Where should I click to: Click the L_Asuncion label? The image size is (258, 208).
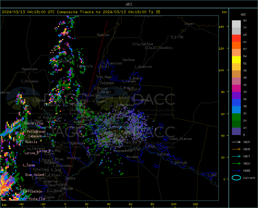143,67
